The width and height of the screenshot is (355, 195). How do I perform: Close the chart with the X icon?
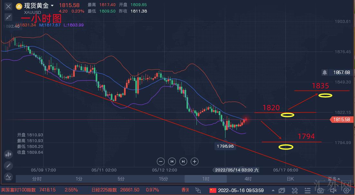point(8,6)
